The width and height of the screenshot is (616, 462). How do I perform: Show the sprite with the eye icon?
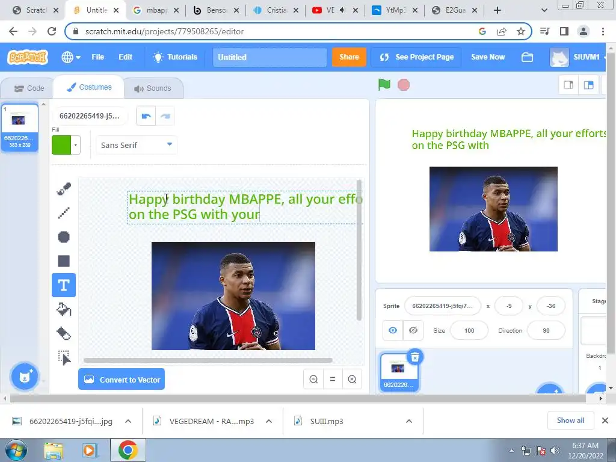tap(392, 330)
